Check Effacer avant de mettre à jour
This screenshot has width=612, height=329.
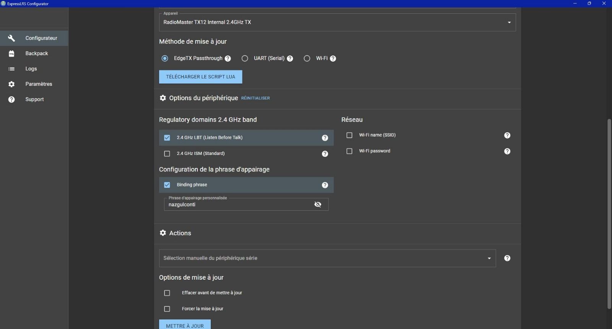click(167, 293)
